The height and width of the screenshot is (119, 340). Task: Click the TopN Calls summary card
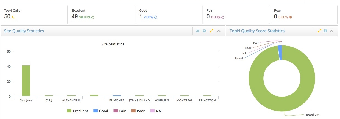[x=34, y=14]
